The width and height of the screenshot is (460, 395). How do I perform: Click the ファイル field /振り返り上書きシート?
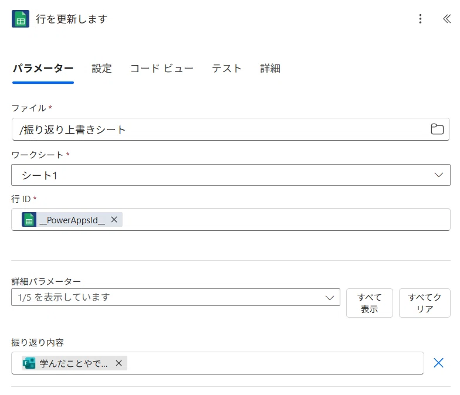coord(231,129)
